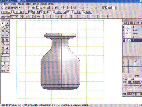Select the rotate tool in toolbox
Viewport: 142px width, 107px height.
coord(7,24)
